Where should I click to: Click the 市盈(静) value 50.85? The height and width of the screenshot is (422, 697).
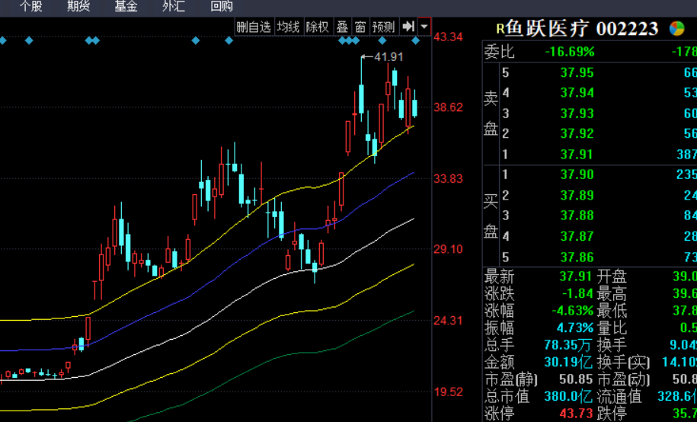pyautogui.click(x=576, y=379)
